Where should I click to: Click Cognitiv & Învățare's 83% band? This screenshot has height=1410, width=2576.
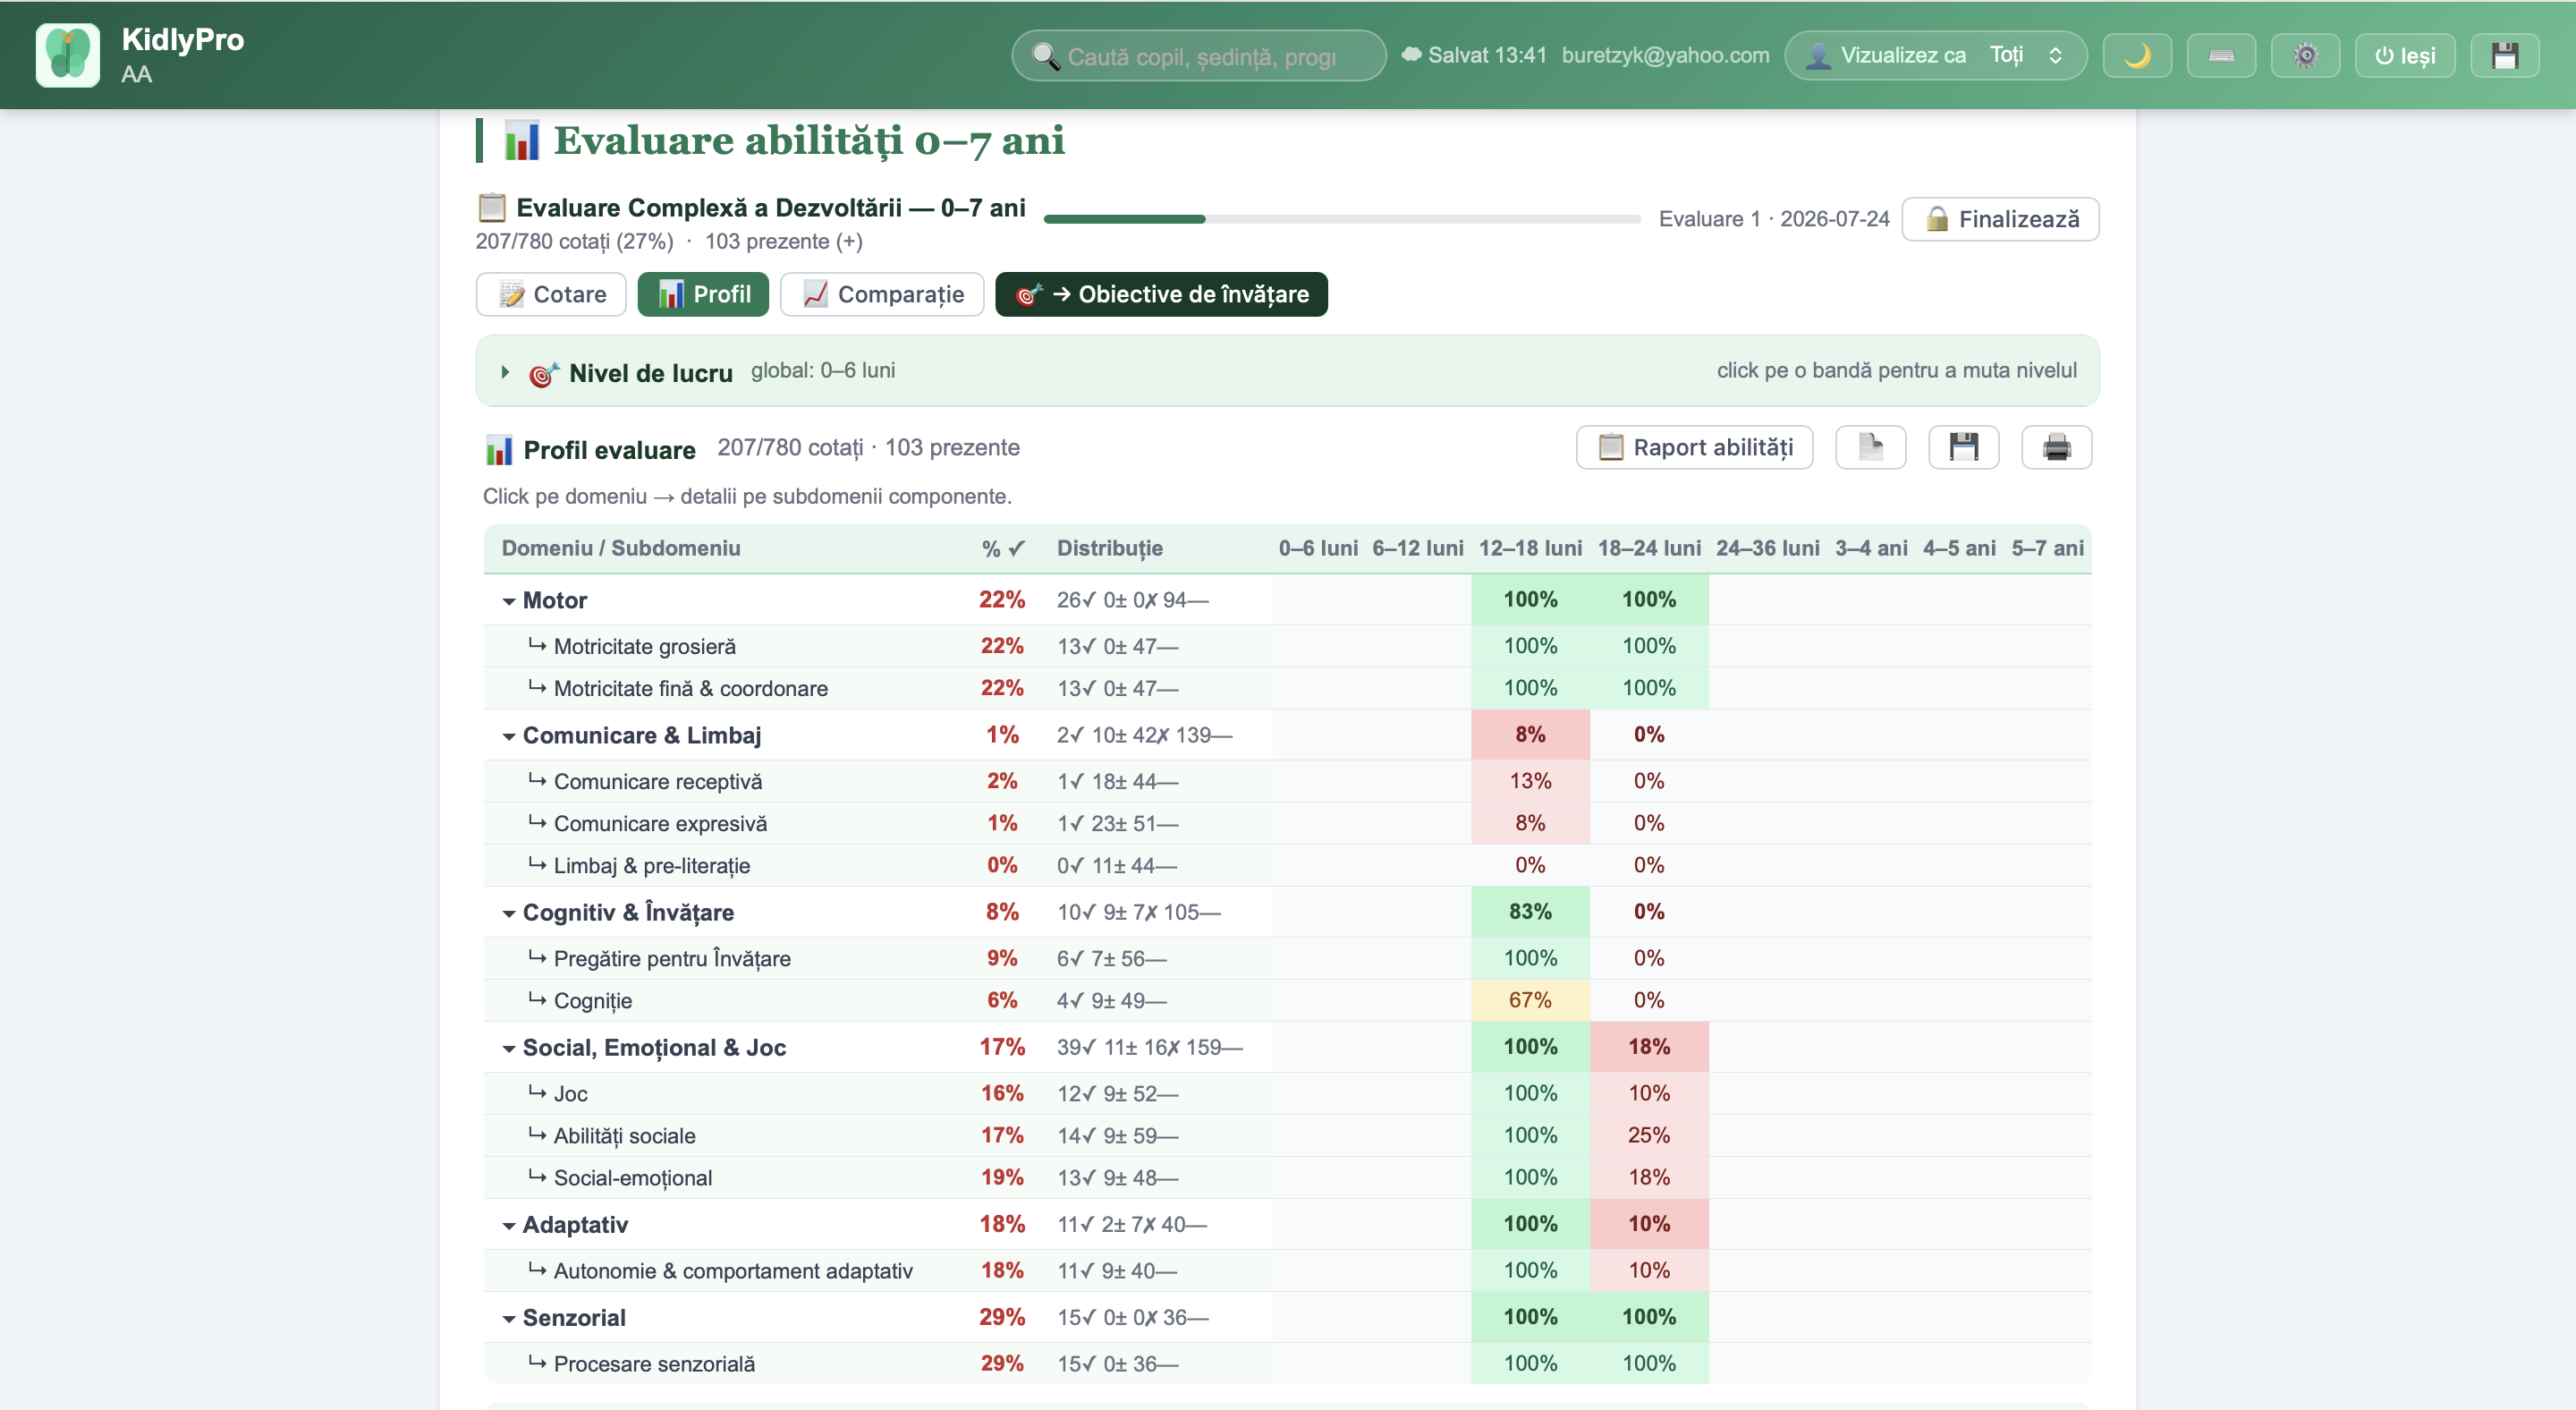pos(1530,911)
